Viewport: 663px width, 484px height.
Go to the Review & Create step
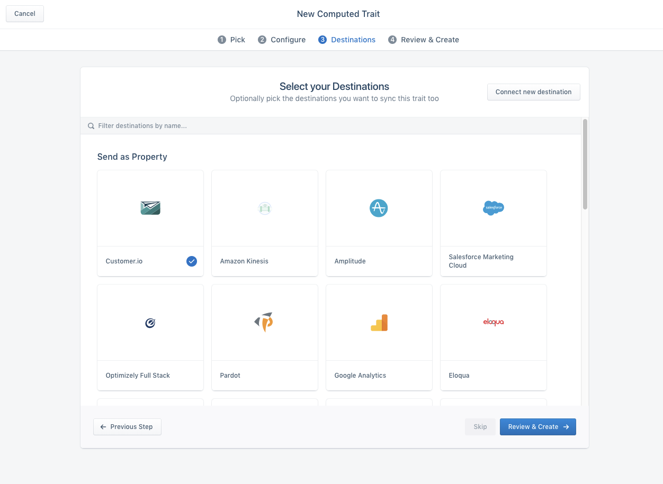pos(424,39)
